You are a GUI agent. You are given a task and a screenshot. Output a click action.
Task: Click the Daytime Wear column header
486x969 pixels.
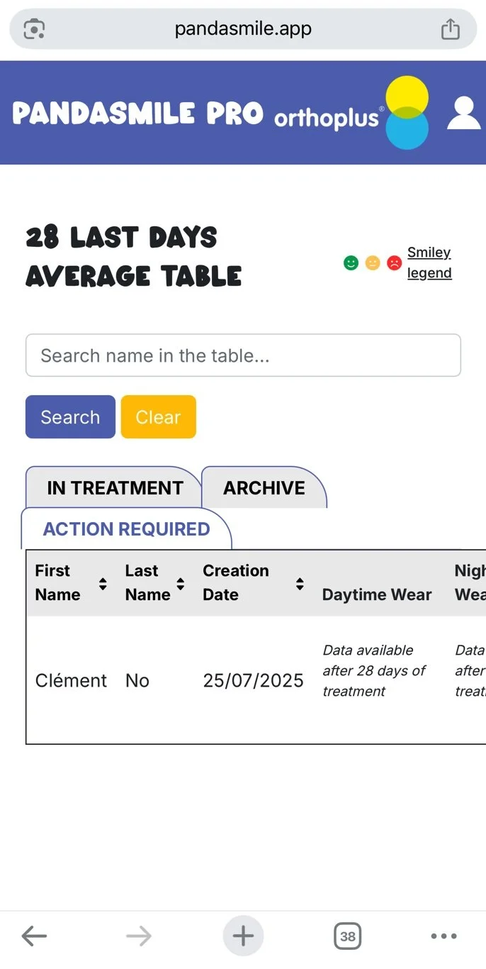tap(377, 595)
